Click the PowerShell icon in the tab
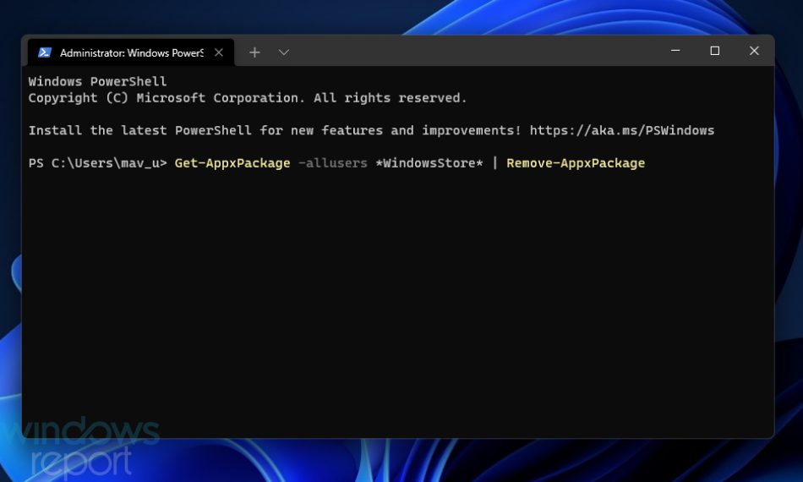The image size is (803, 482). 45,52
